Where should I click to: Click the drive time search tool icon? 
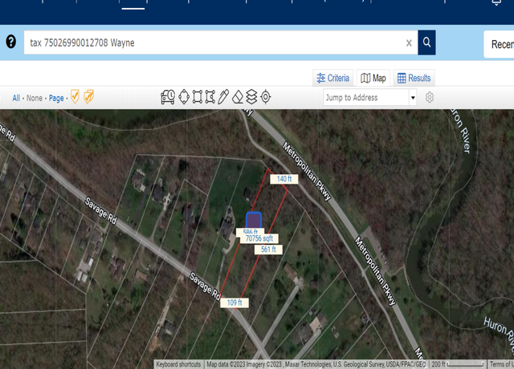[168, 97]
